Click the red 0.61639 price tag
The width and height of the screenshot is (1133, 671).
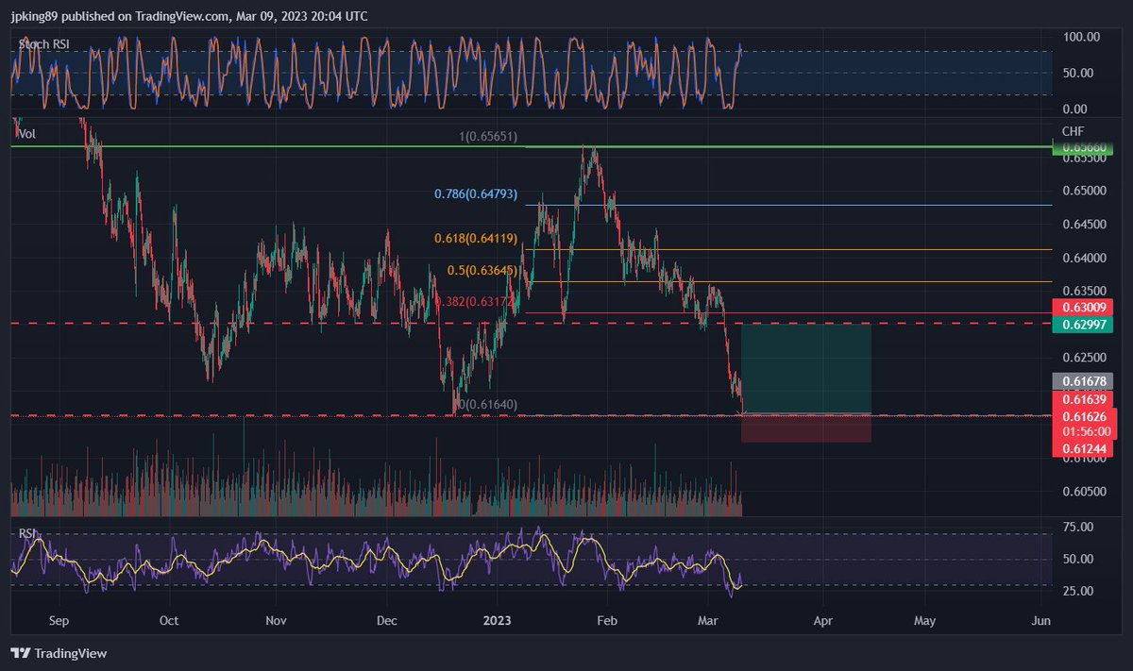click(x=1085, y=401)
